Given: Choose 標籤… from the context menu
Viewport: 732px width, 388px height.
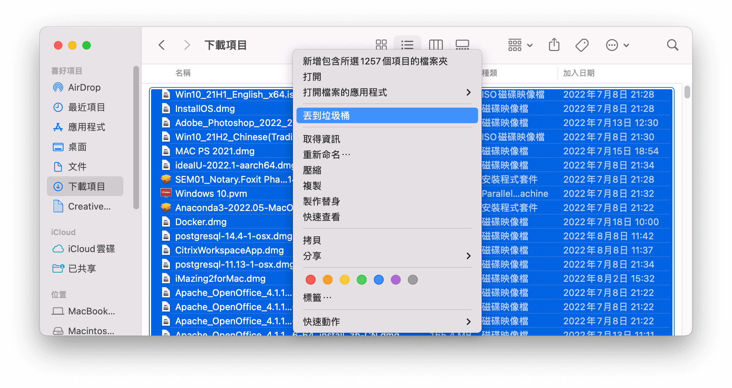Looking at the screenshot, I should tap(387, 298).
